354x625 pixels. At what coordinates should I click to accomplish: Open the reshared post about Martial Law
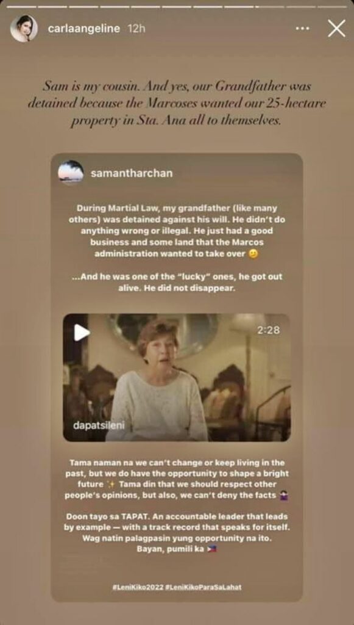[x=177, y=377]
